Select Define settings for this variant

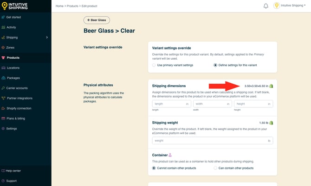[x=215, y=65]
